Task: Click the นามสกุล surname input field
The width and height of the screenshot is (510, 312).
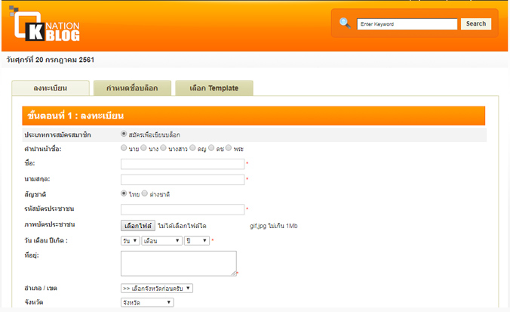Action: (183, 179)
